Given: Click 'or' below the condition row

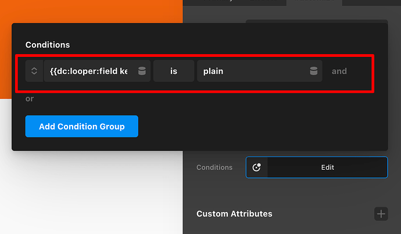Looking at the screenshot, I should point(29,99).
